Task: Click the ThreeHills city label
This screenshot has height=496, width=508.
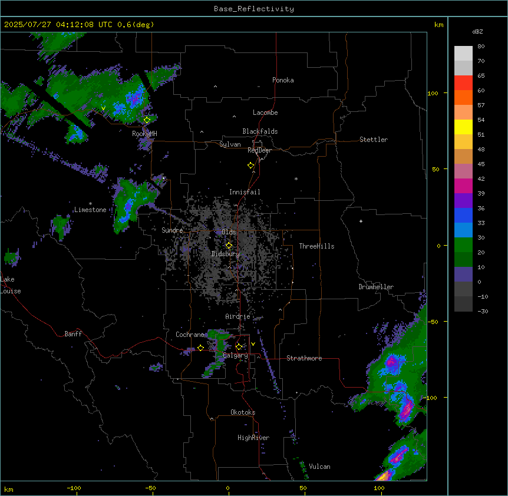Action: (316, 246)
